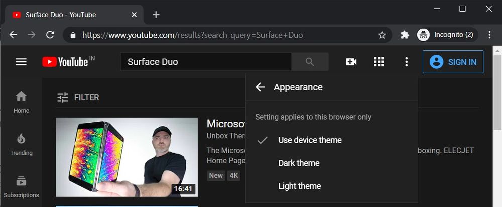Click the Surface Duo search input field
Image resolution: width=502 pixels, height=207 pixels.
[206, 62]
